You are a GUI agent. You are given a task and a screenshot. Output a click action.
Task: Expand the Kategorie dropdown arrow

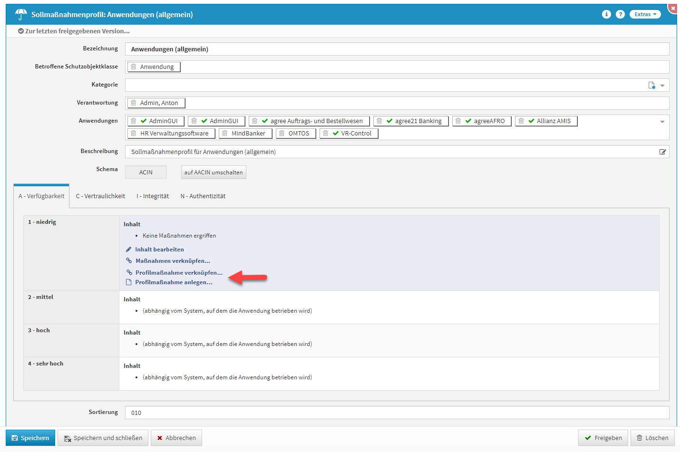[x=662, y=86]
